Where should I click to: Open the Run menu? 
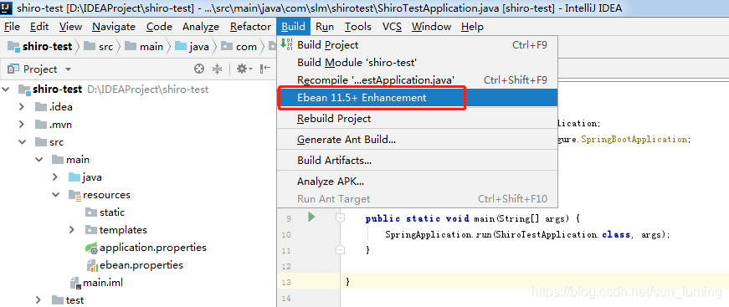click(x=325, y=27)
